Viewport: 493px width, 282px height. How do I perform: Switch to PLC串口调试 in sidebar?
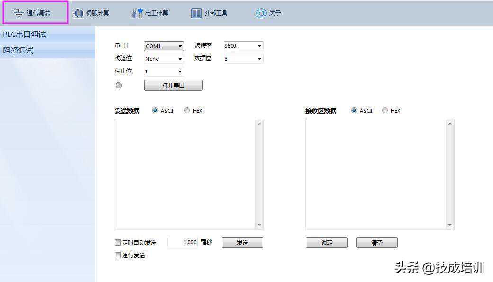pos(25,35)
